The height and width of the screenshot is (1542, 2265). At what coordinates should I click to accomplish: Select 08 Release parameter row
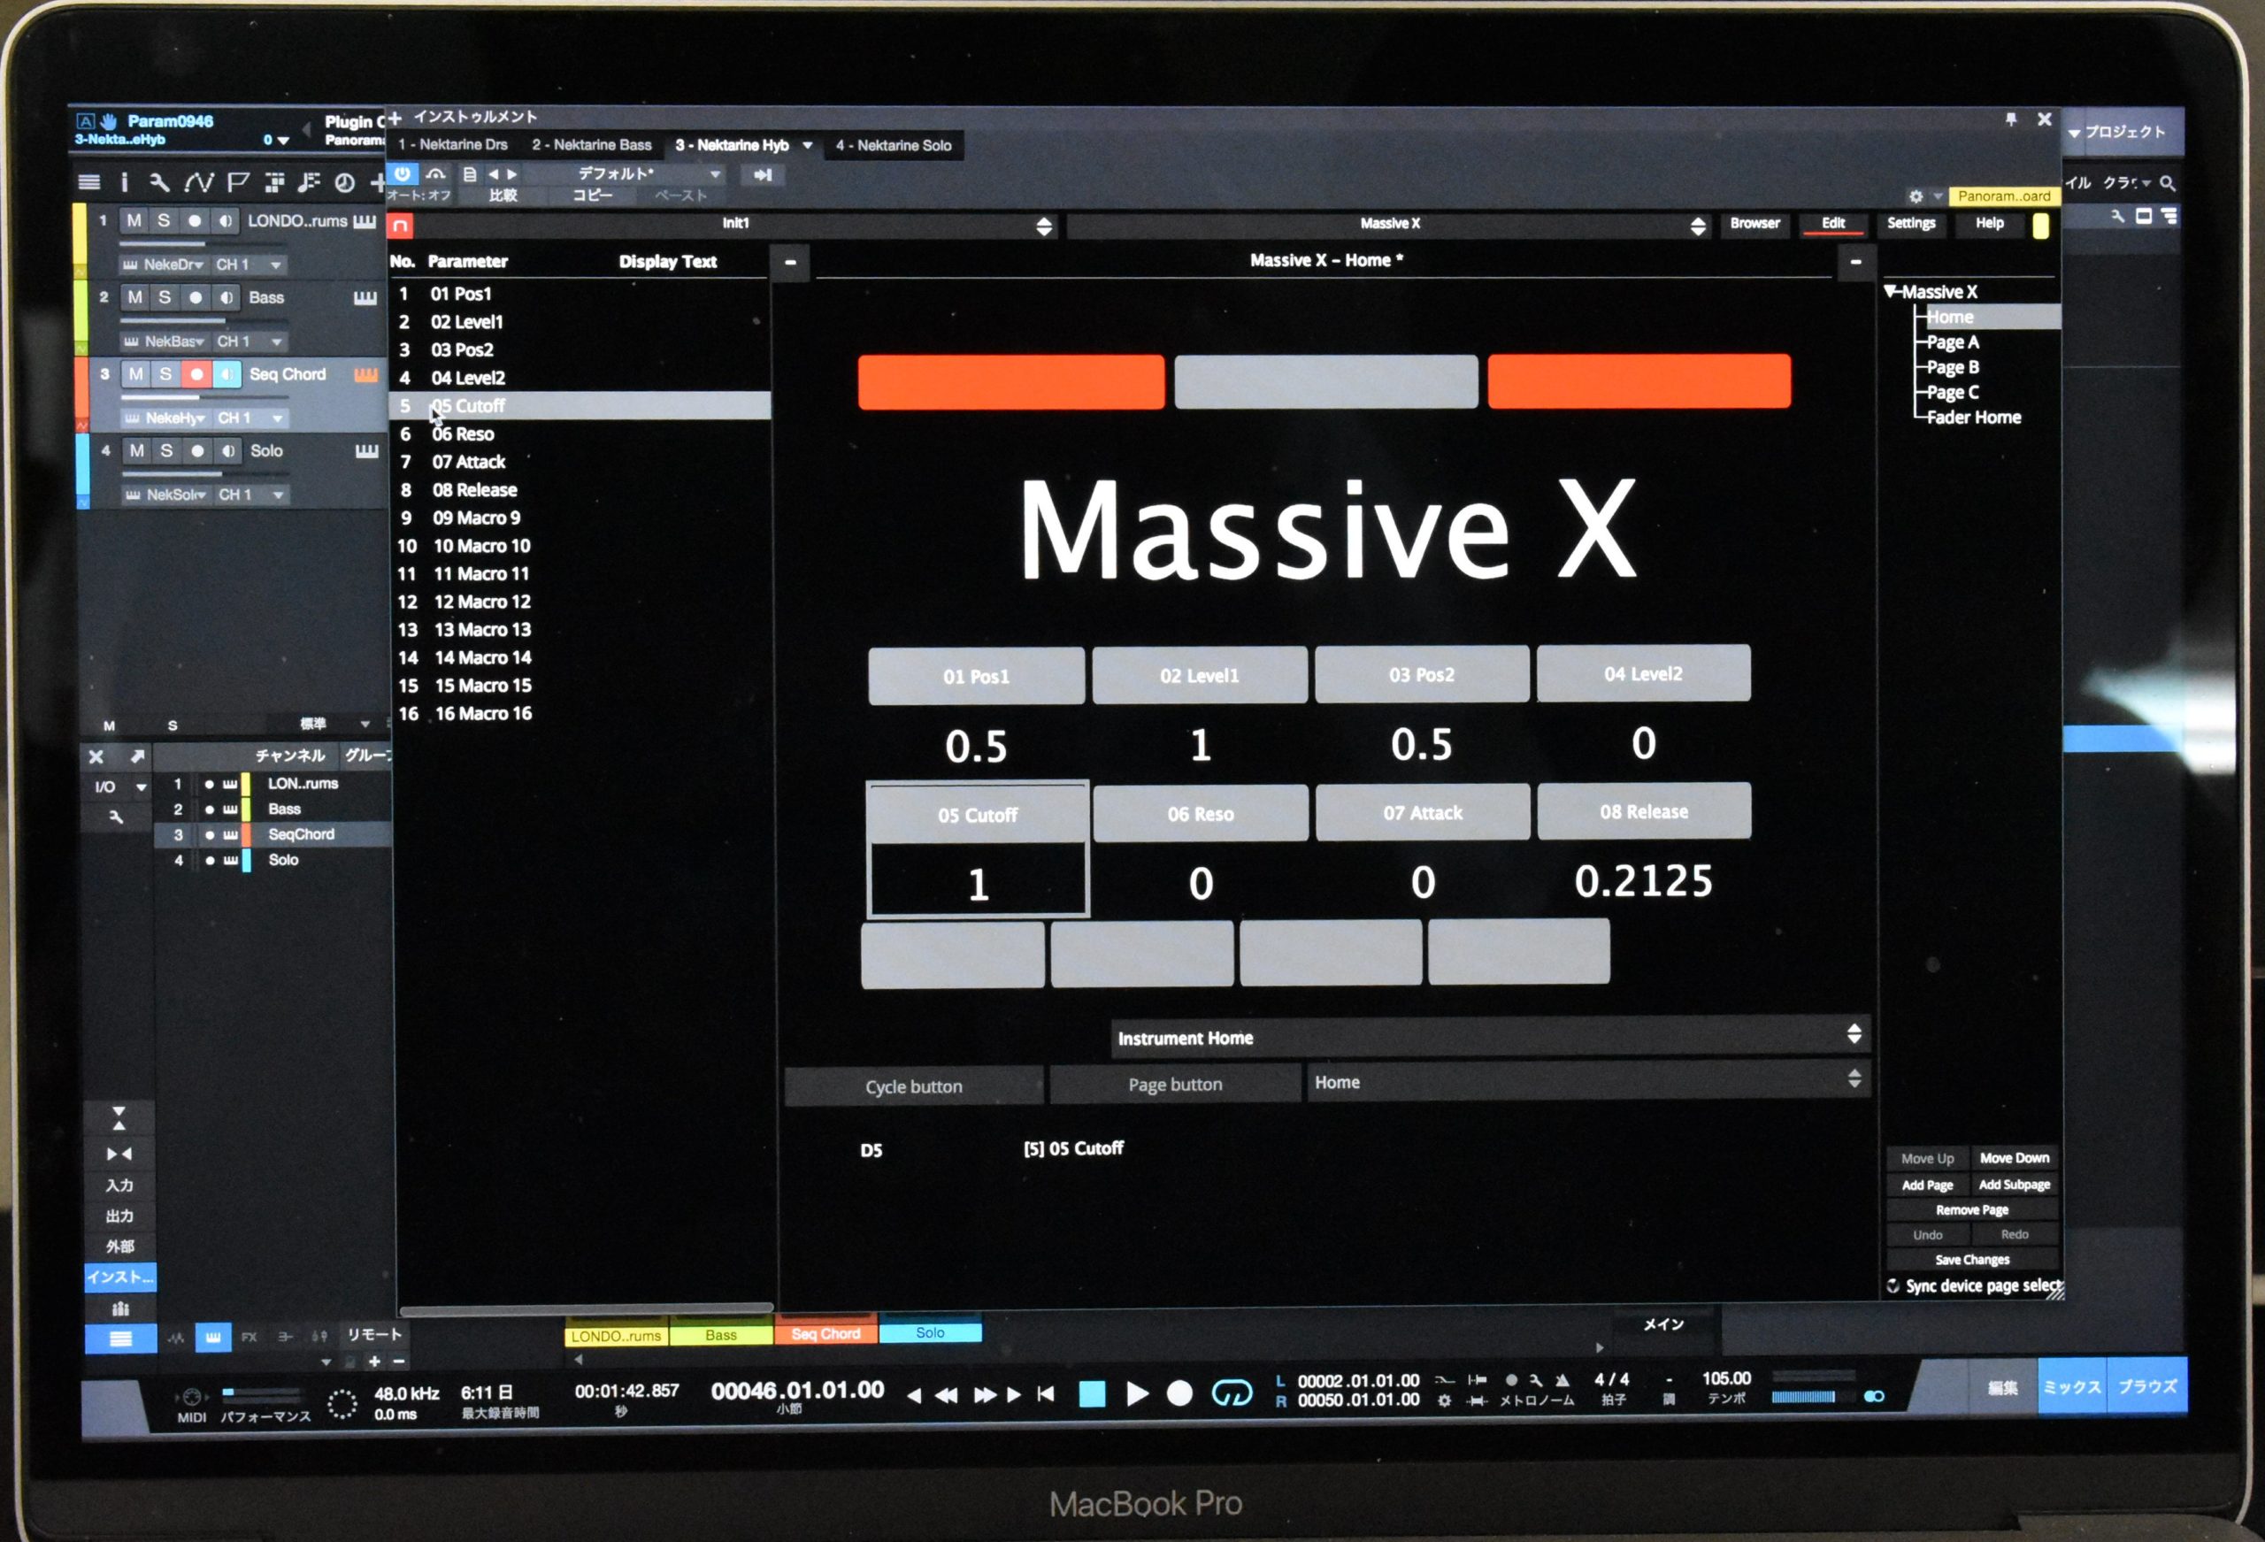(x=580, y=489)
